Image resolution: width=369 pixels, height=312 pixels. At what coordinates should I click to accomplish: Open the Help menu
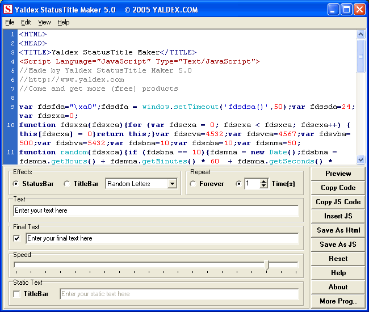point(63,22)
